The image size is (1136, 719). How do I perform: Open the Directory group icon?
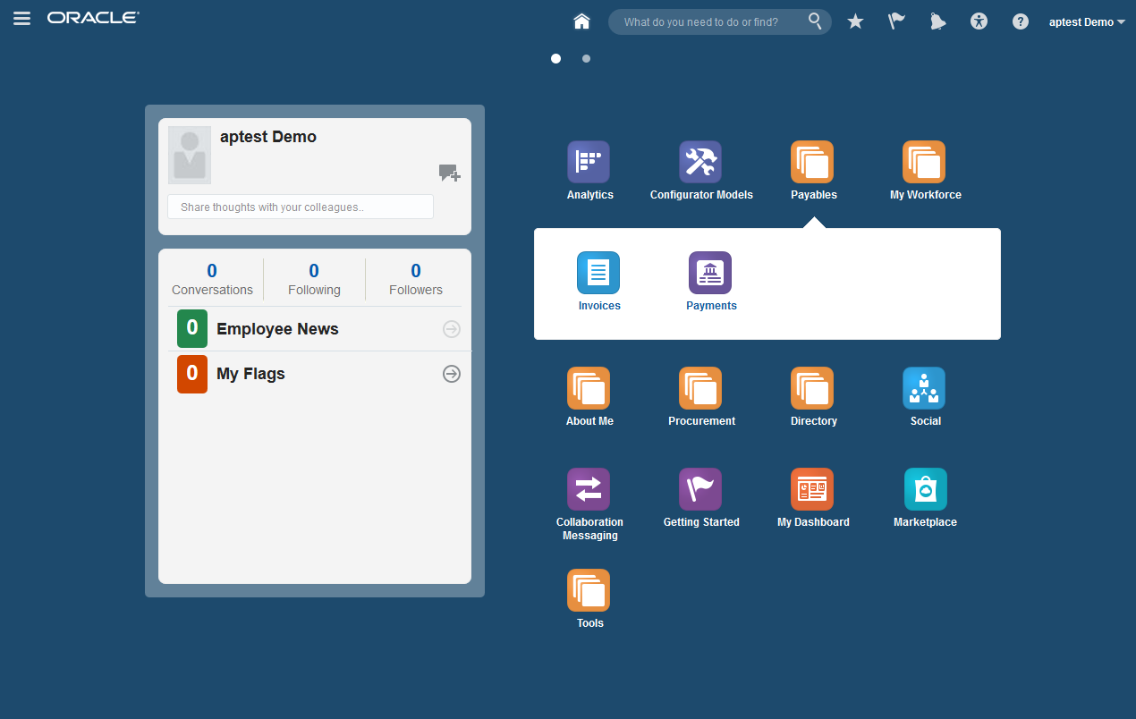click(812, 388)
